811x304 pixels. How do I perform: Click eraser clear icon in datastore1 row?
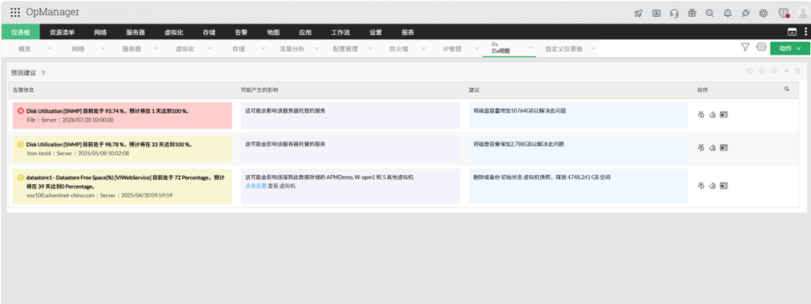click(712, 185)
